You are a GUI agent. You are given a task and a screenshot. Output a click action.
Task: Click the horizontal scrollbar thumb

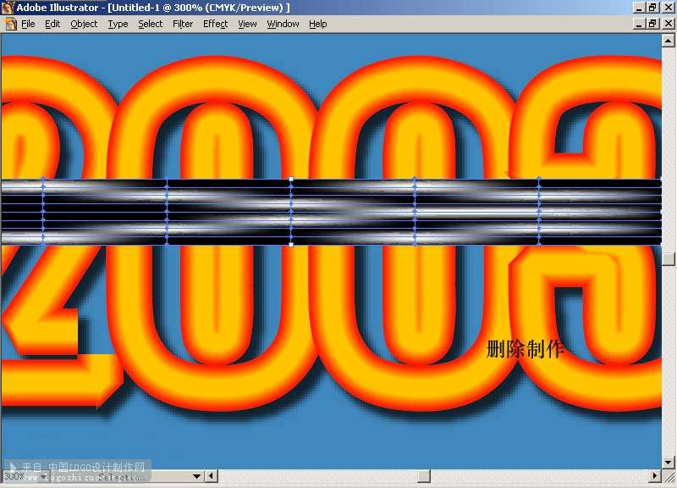(424, 476)
